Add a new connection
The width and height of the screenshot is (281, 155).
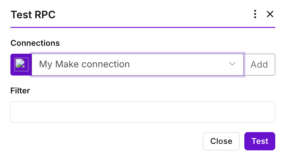coord(259,64)
